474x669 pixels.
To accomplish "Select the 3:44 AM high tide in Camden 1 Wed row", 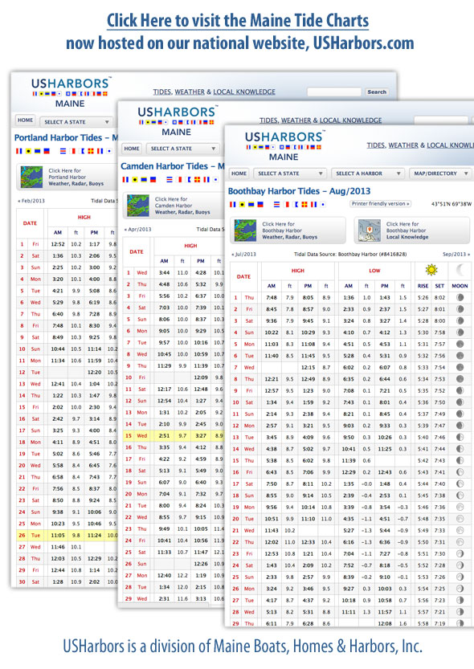I will (164, 272).
